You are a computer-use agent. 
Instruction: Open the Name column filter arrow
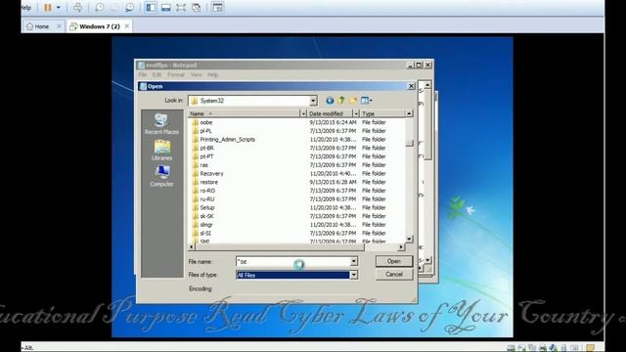click(x=303, y=113)
